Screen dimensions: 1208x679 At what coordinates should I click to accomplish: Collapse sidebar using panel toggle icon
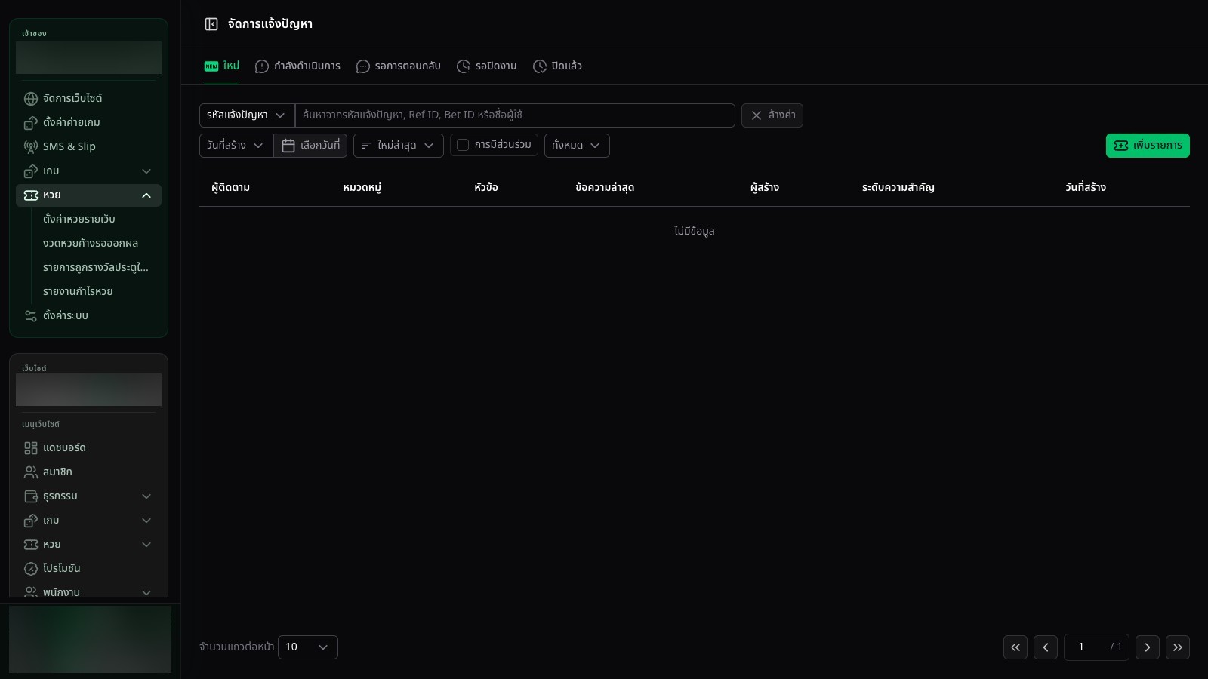click(211, 24)
